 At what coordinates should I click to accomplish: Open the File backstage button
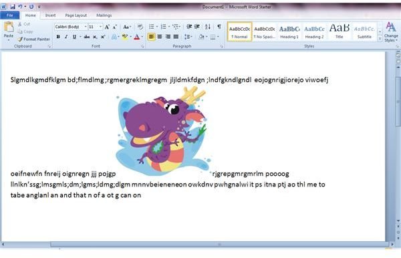[x=10, y=15]
